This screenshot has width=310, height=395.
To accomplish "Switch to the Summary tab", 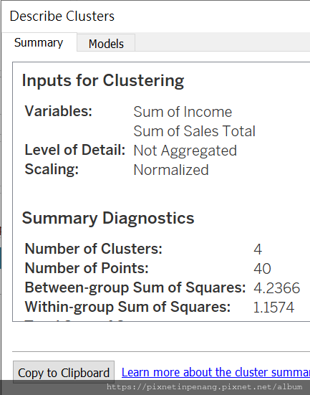I will pyautogui.click(x=39, y=42).
